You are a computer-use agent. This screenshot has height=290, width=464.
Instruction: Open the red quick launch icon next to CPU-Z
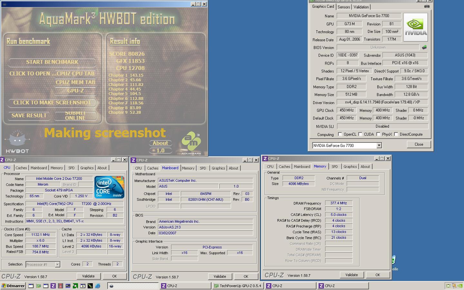pos(61,286)
